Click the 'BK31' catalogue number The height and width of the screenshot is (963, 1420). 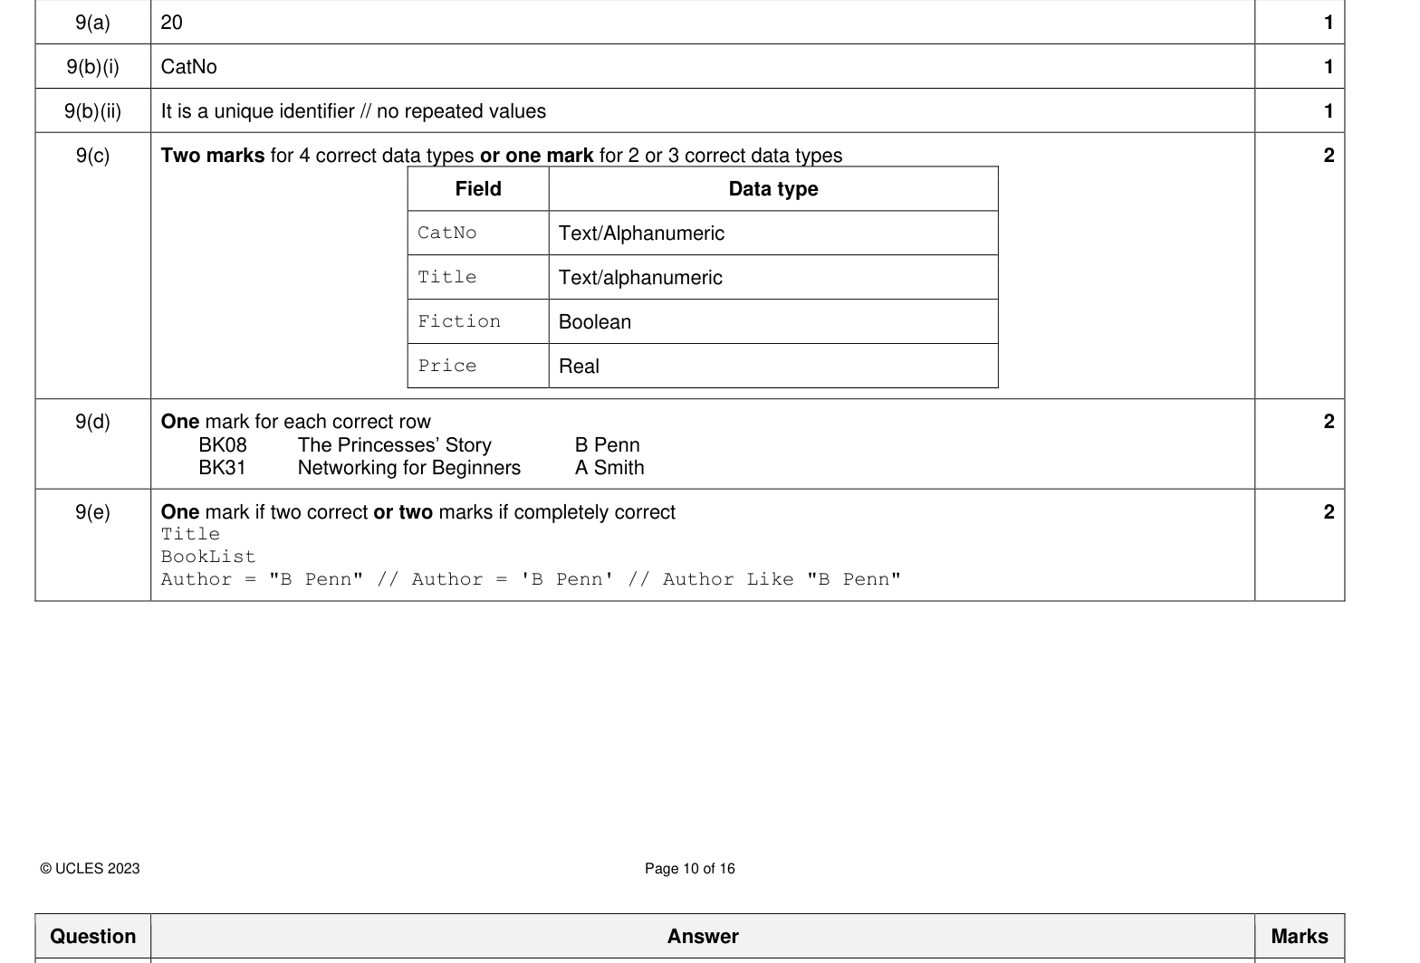click(x=223, y=468)
